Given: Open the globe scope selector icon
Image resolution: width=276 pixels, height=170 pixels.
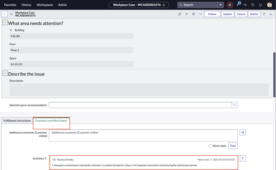Looking at the screenshot, I should pos(230,5).
